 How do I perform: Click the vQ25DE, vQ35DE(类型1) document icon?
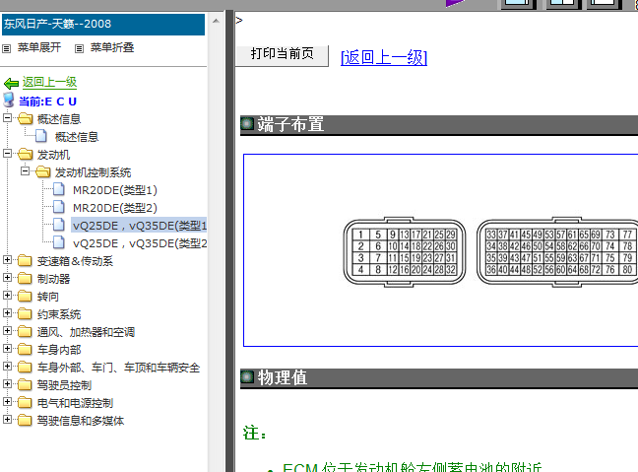click(x=59, y=225)
